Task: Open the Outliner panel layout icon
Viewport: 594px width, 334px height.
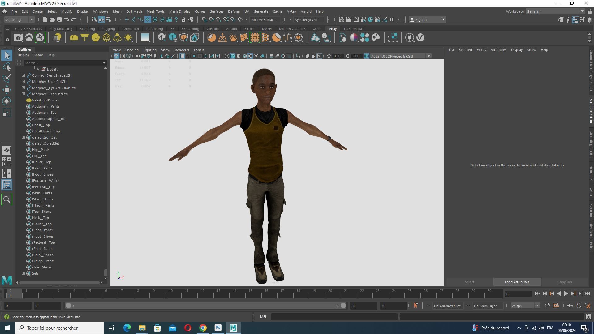Action: coord(7,185)
